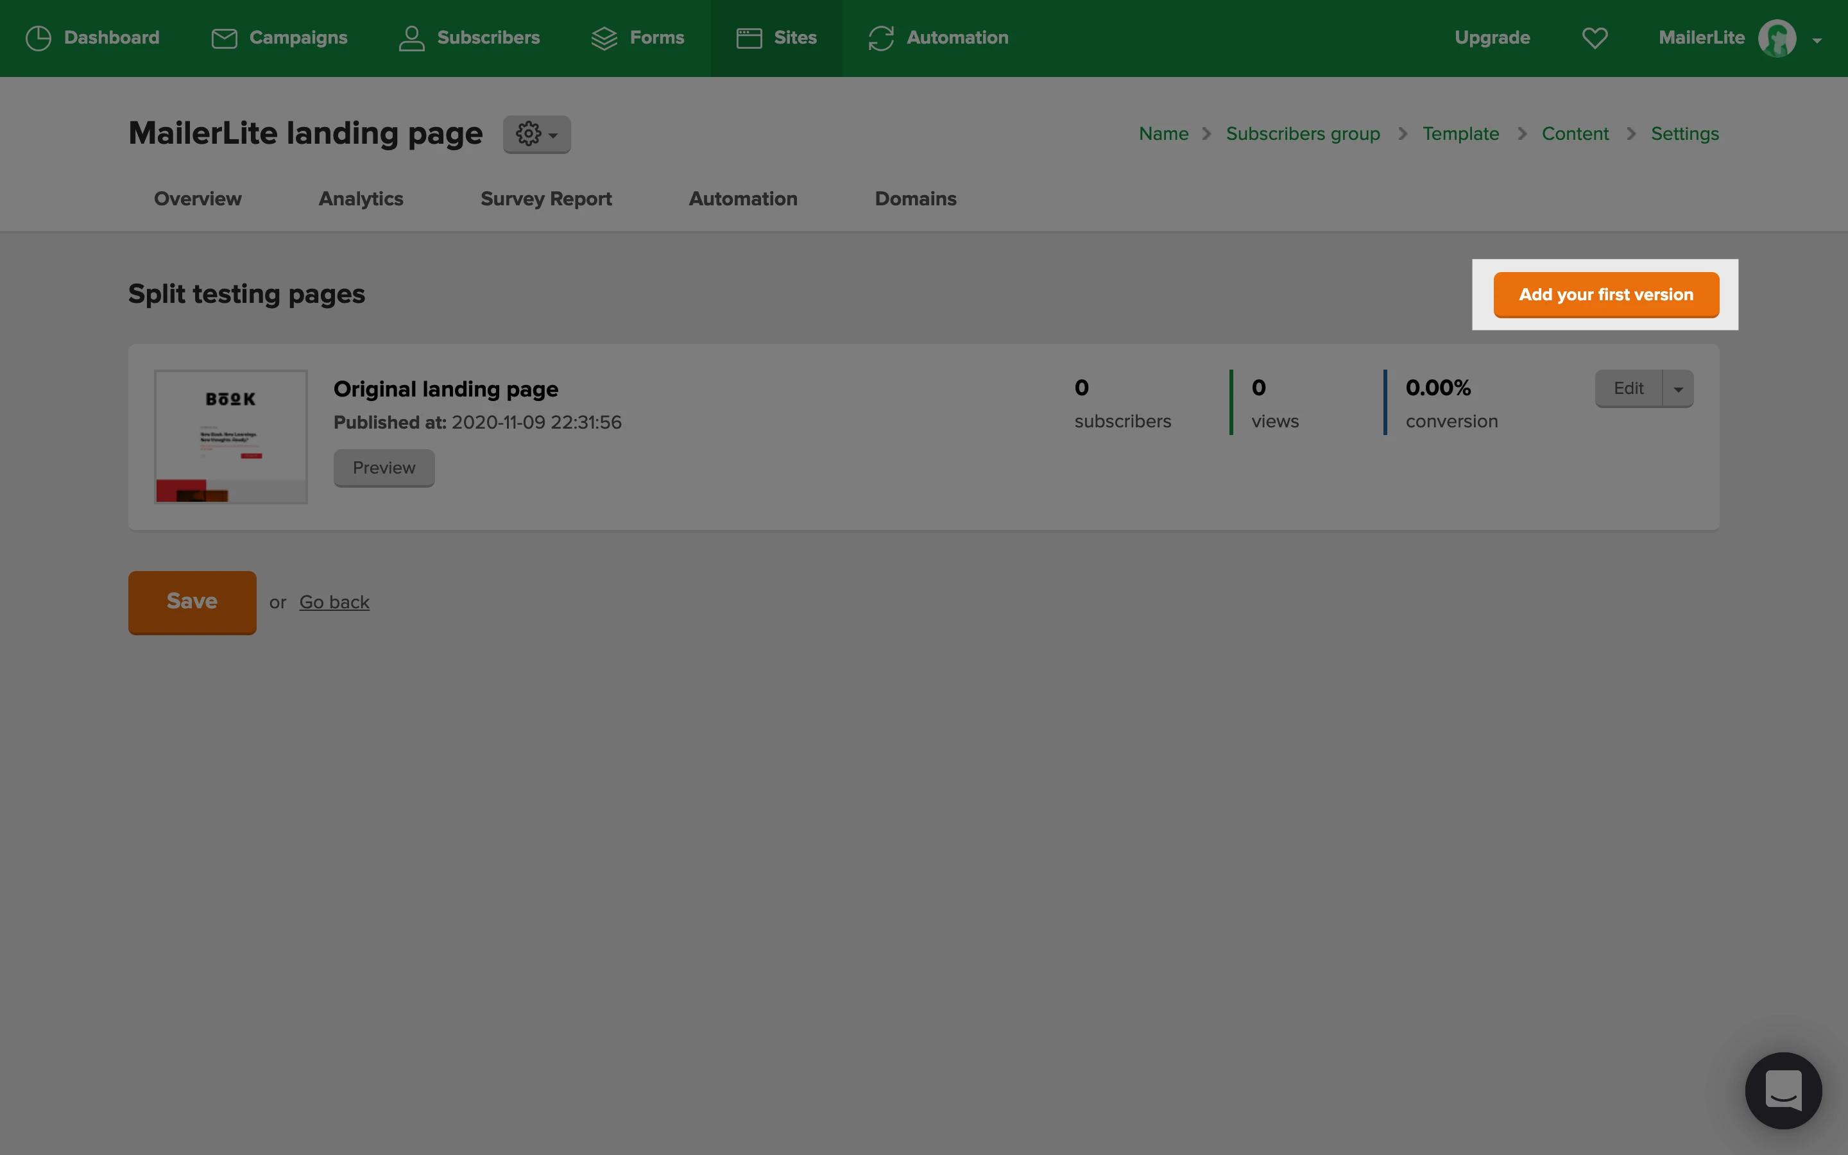Viewport: 1848px width, 1155px height.
Task: Expand the account dropdown arrow
Action: [x=1817, y=40]
